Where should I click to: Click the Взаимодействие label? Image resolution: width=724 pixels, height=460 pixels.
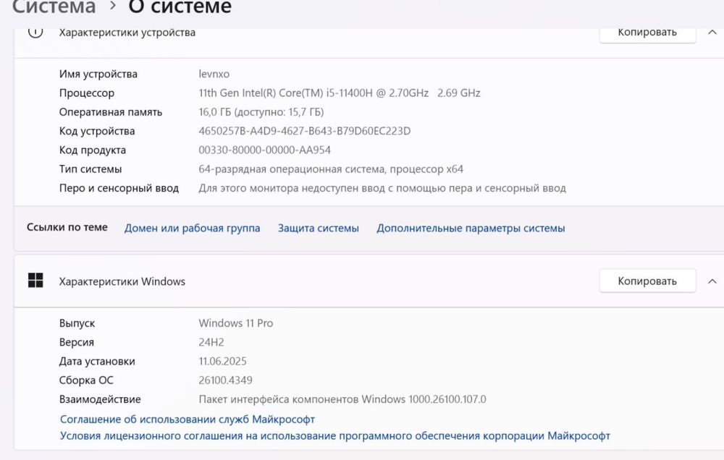point(100,399)
